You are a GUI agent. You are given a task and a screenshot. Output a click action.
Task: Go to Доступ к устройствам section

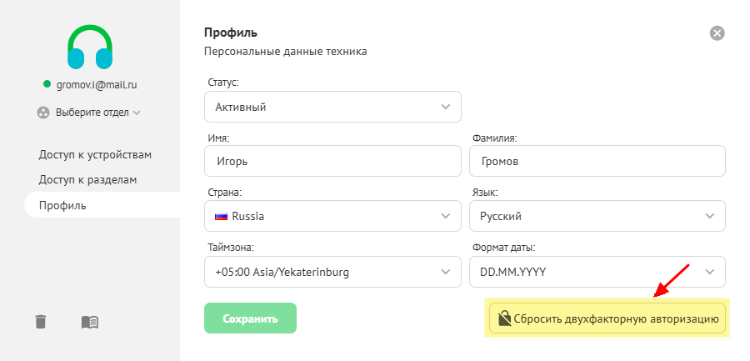click(x=95, y=154)
